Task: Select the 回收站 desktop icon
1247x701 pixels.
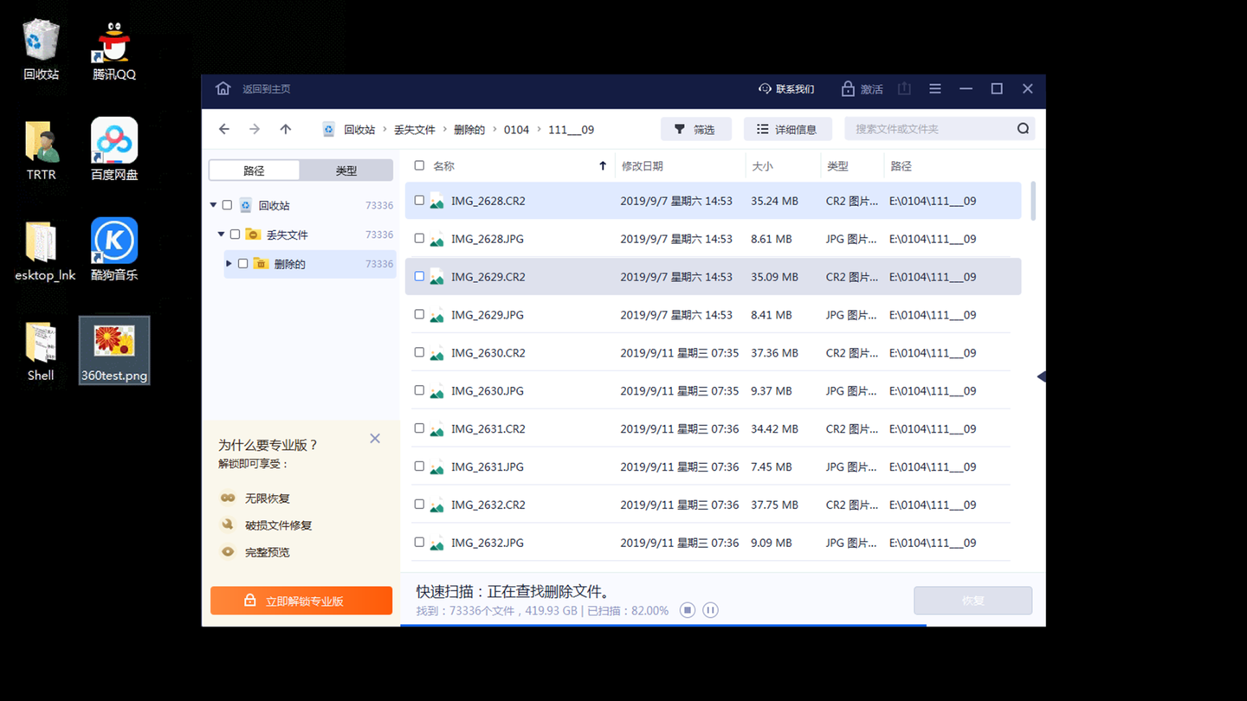Action: pyautogui.click(x=41, y=50)
